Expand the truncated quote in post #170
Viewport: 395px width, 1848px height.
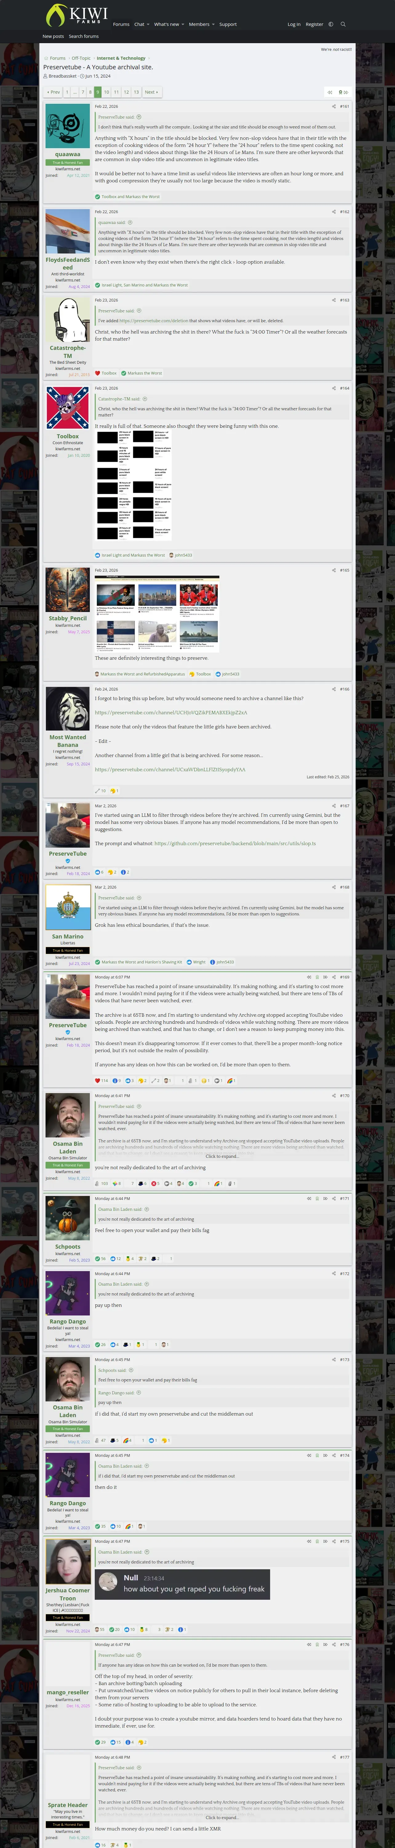click(x=221, y=1157)
